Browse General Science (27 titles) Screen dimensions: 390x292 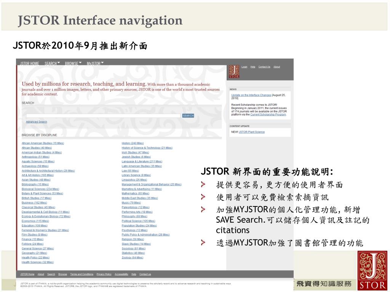tap(38, 249)
